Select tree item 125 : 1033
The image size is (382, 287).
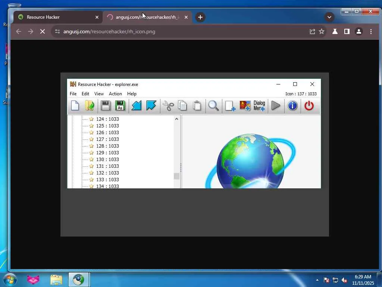click(x=107, y=126)
